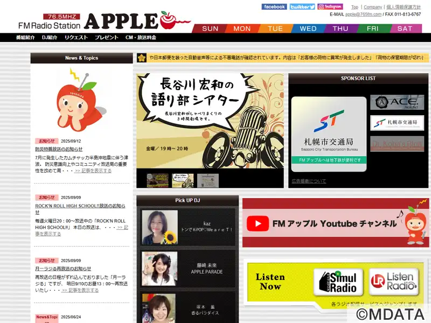431x323 pixels.
Task: Click FM アップル Youtube チャンネル banner text
Action: click(335, 223)
